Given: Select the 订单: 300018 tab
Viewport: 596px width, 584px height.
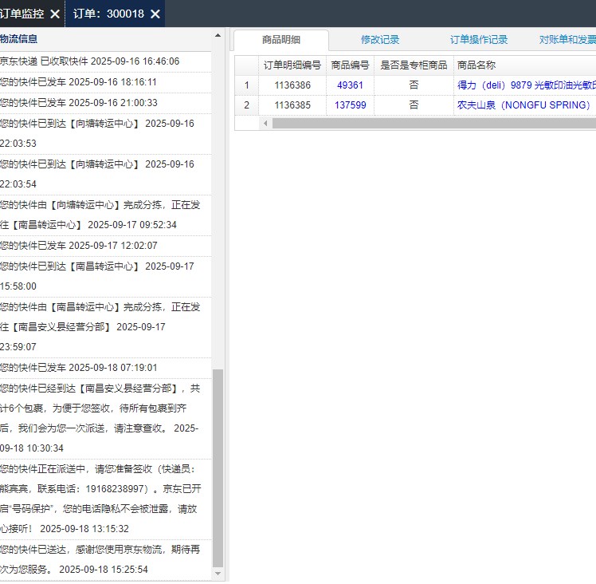Looking at the screenshot, I should point(108,14).
